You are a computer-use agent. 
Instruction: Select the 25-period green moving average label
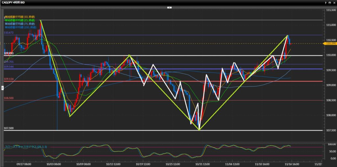click(x=20, y=20)
